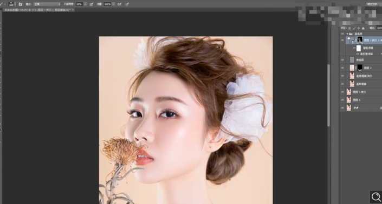Screen dimensions: 382x204
Task: Toggle the 高反差保留 filter eye
Action: [x=358, y=54]
